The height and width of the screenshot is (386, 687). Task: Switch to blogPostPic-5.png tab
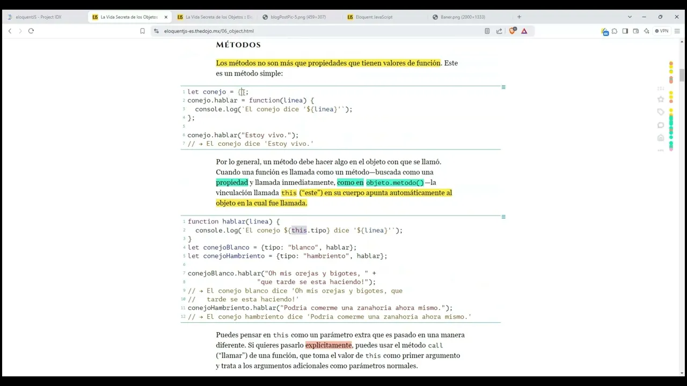(x=298, y=17)
